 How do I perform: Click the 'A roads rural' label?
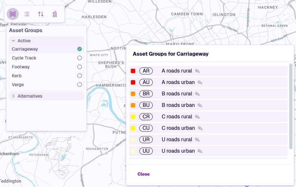click(177, 71)
